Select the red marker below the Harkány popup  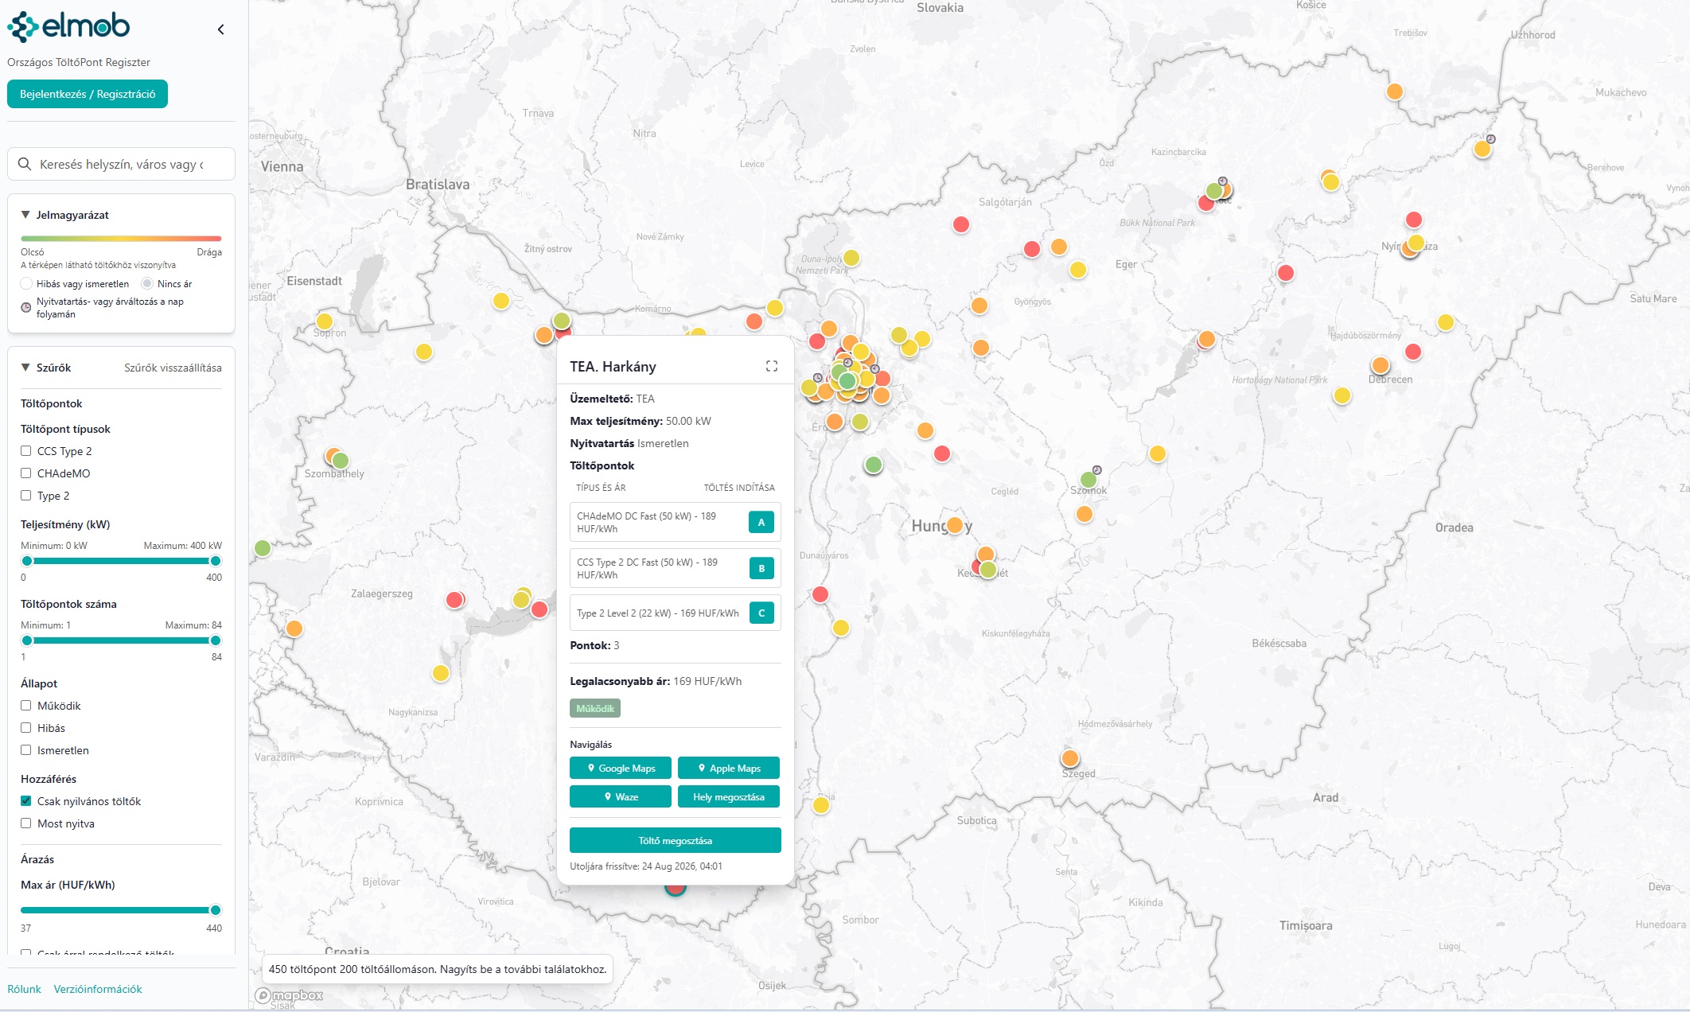pos(676,888)
